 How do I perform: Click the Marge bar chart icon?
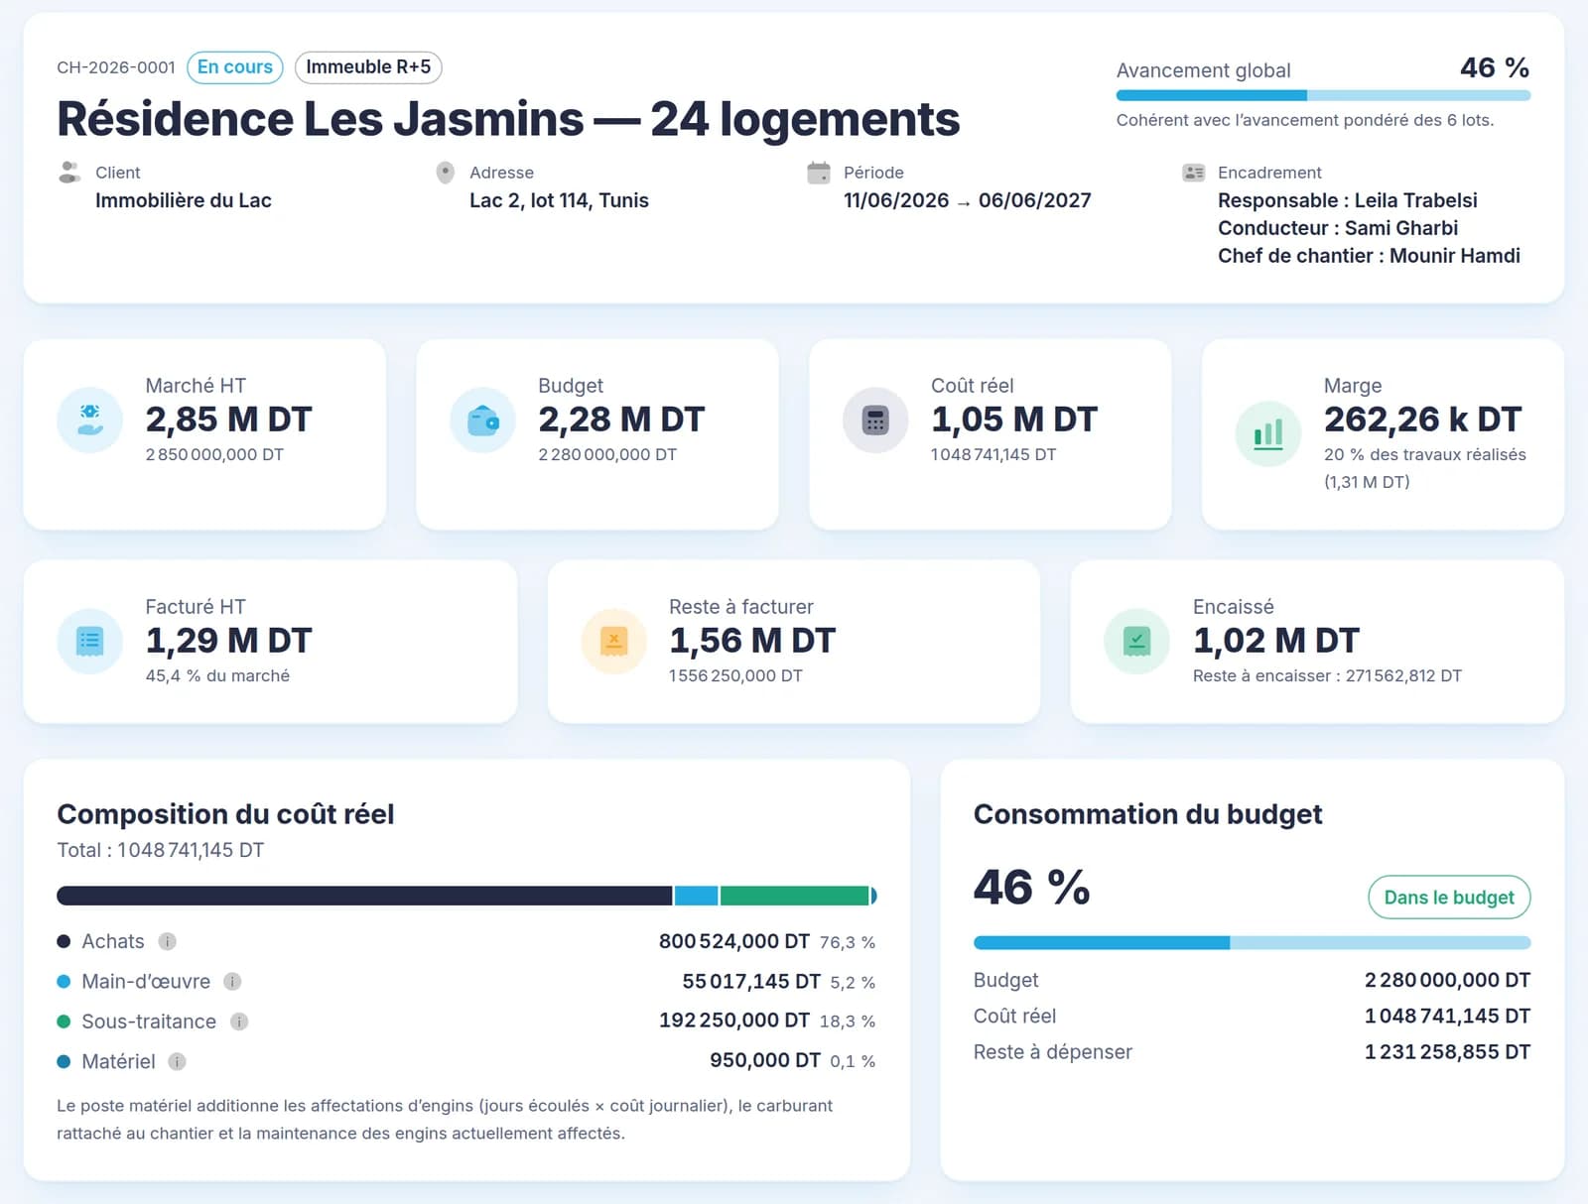1268,433
